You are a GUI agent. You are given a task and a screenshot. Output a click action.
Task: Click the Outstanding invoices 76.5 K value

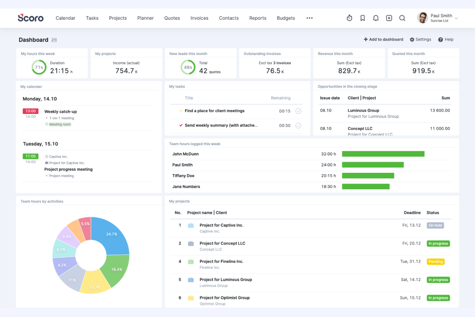tap(275, 71)
